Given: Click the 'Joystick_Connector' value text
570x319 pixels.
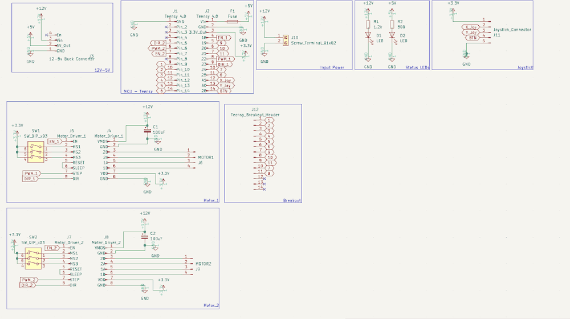Looking at the screenshot, I should pos(512,30).
